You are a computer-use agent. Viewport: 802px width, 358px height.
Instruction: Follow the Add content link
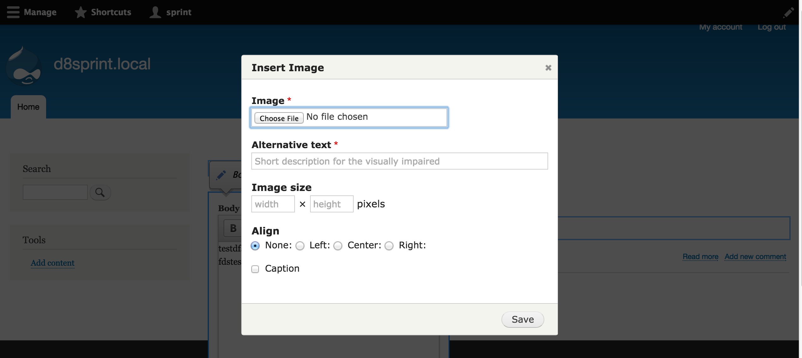tap(52, 263)
